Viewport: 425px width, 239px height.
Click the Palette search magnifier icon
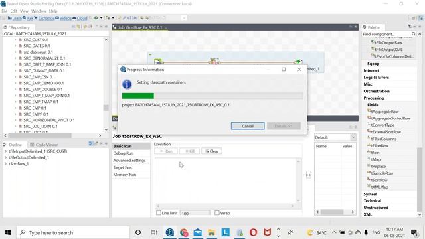click(x=413, y=34)
